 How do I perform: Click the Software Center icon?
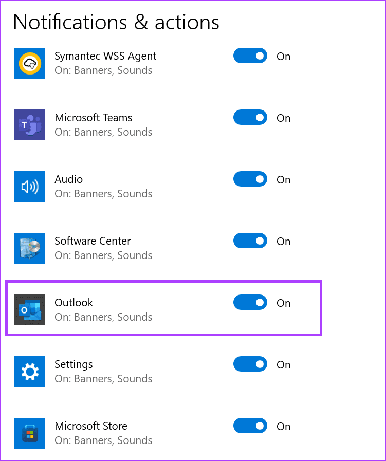(x=30, y=248)
